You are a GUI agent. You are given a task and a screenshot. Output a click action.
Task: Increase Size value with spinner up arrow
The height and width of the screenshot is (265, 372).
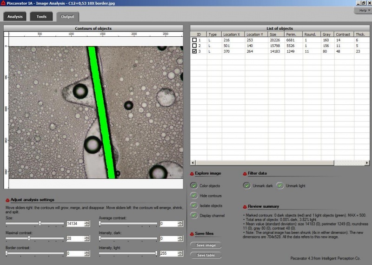pos(87,222)
